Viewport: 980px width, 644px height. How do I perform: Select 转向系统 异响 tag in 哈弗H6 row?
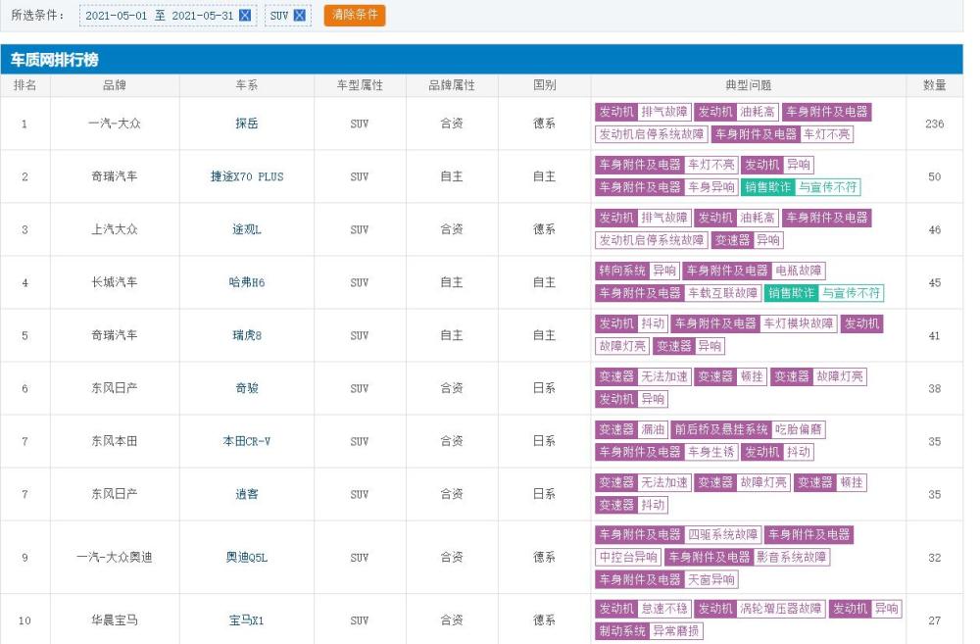(638, 271)
